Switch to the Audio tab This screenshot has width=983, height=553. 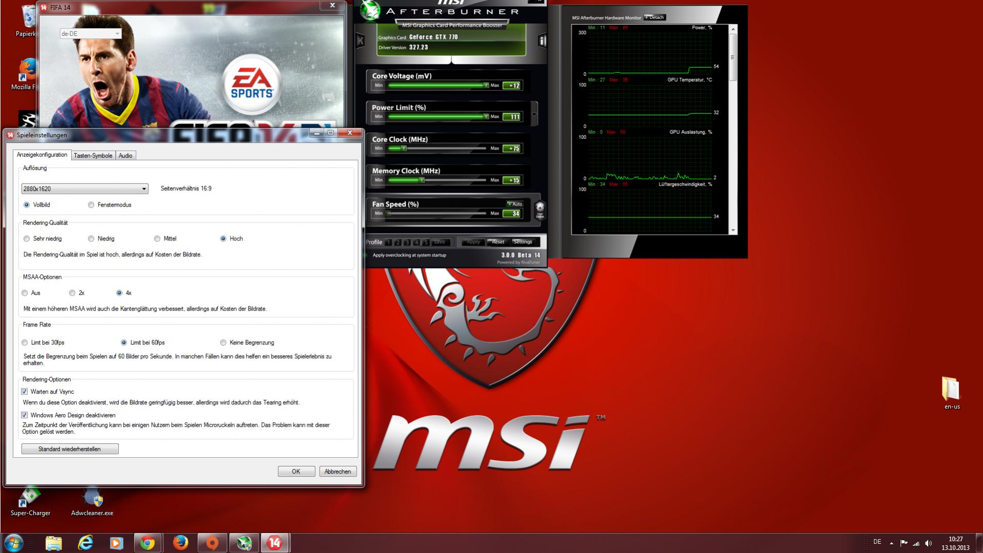(x=126, y=156)
